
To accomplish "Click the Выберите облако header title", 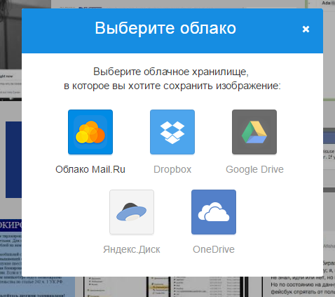I will [165, 28].
